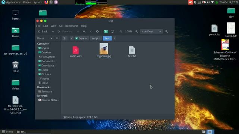Screen dimensions: 239x134
Task: Launch the terminal from the top panel
Action: 51,2
